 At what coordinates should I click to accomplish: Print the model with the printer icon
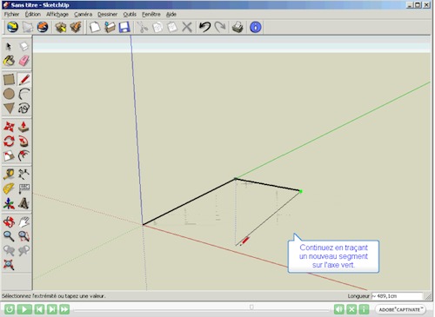click(x=238, y=27)
